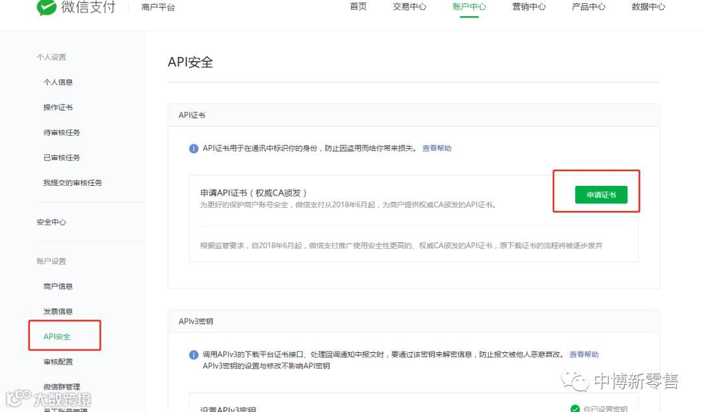The image size is (702, 412).
Task: Click the 商户平台 label in header
Action: [158, 7]
